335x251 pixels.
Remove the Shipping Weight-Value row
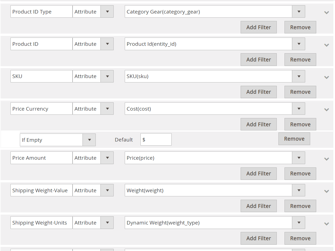point(300,206)
